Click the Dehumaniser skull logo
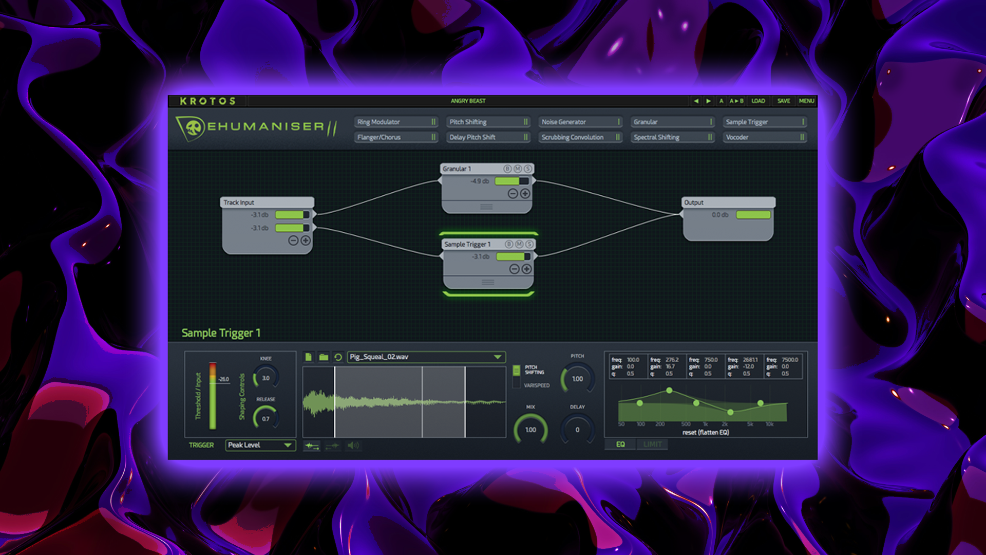The image size is (986, 555). coord(191,128)
